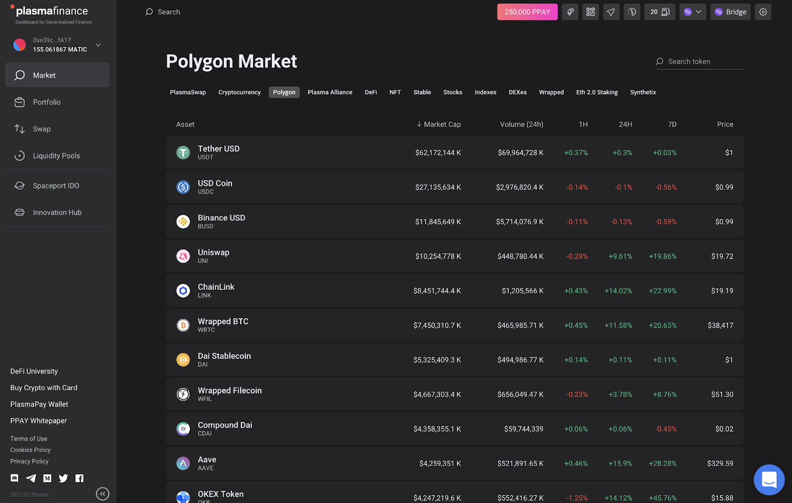Expand the network selector dropdown
Viewport: 792px width, 503px height.
pyautogui.click(x=693, y=11)
